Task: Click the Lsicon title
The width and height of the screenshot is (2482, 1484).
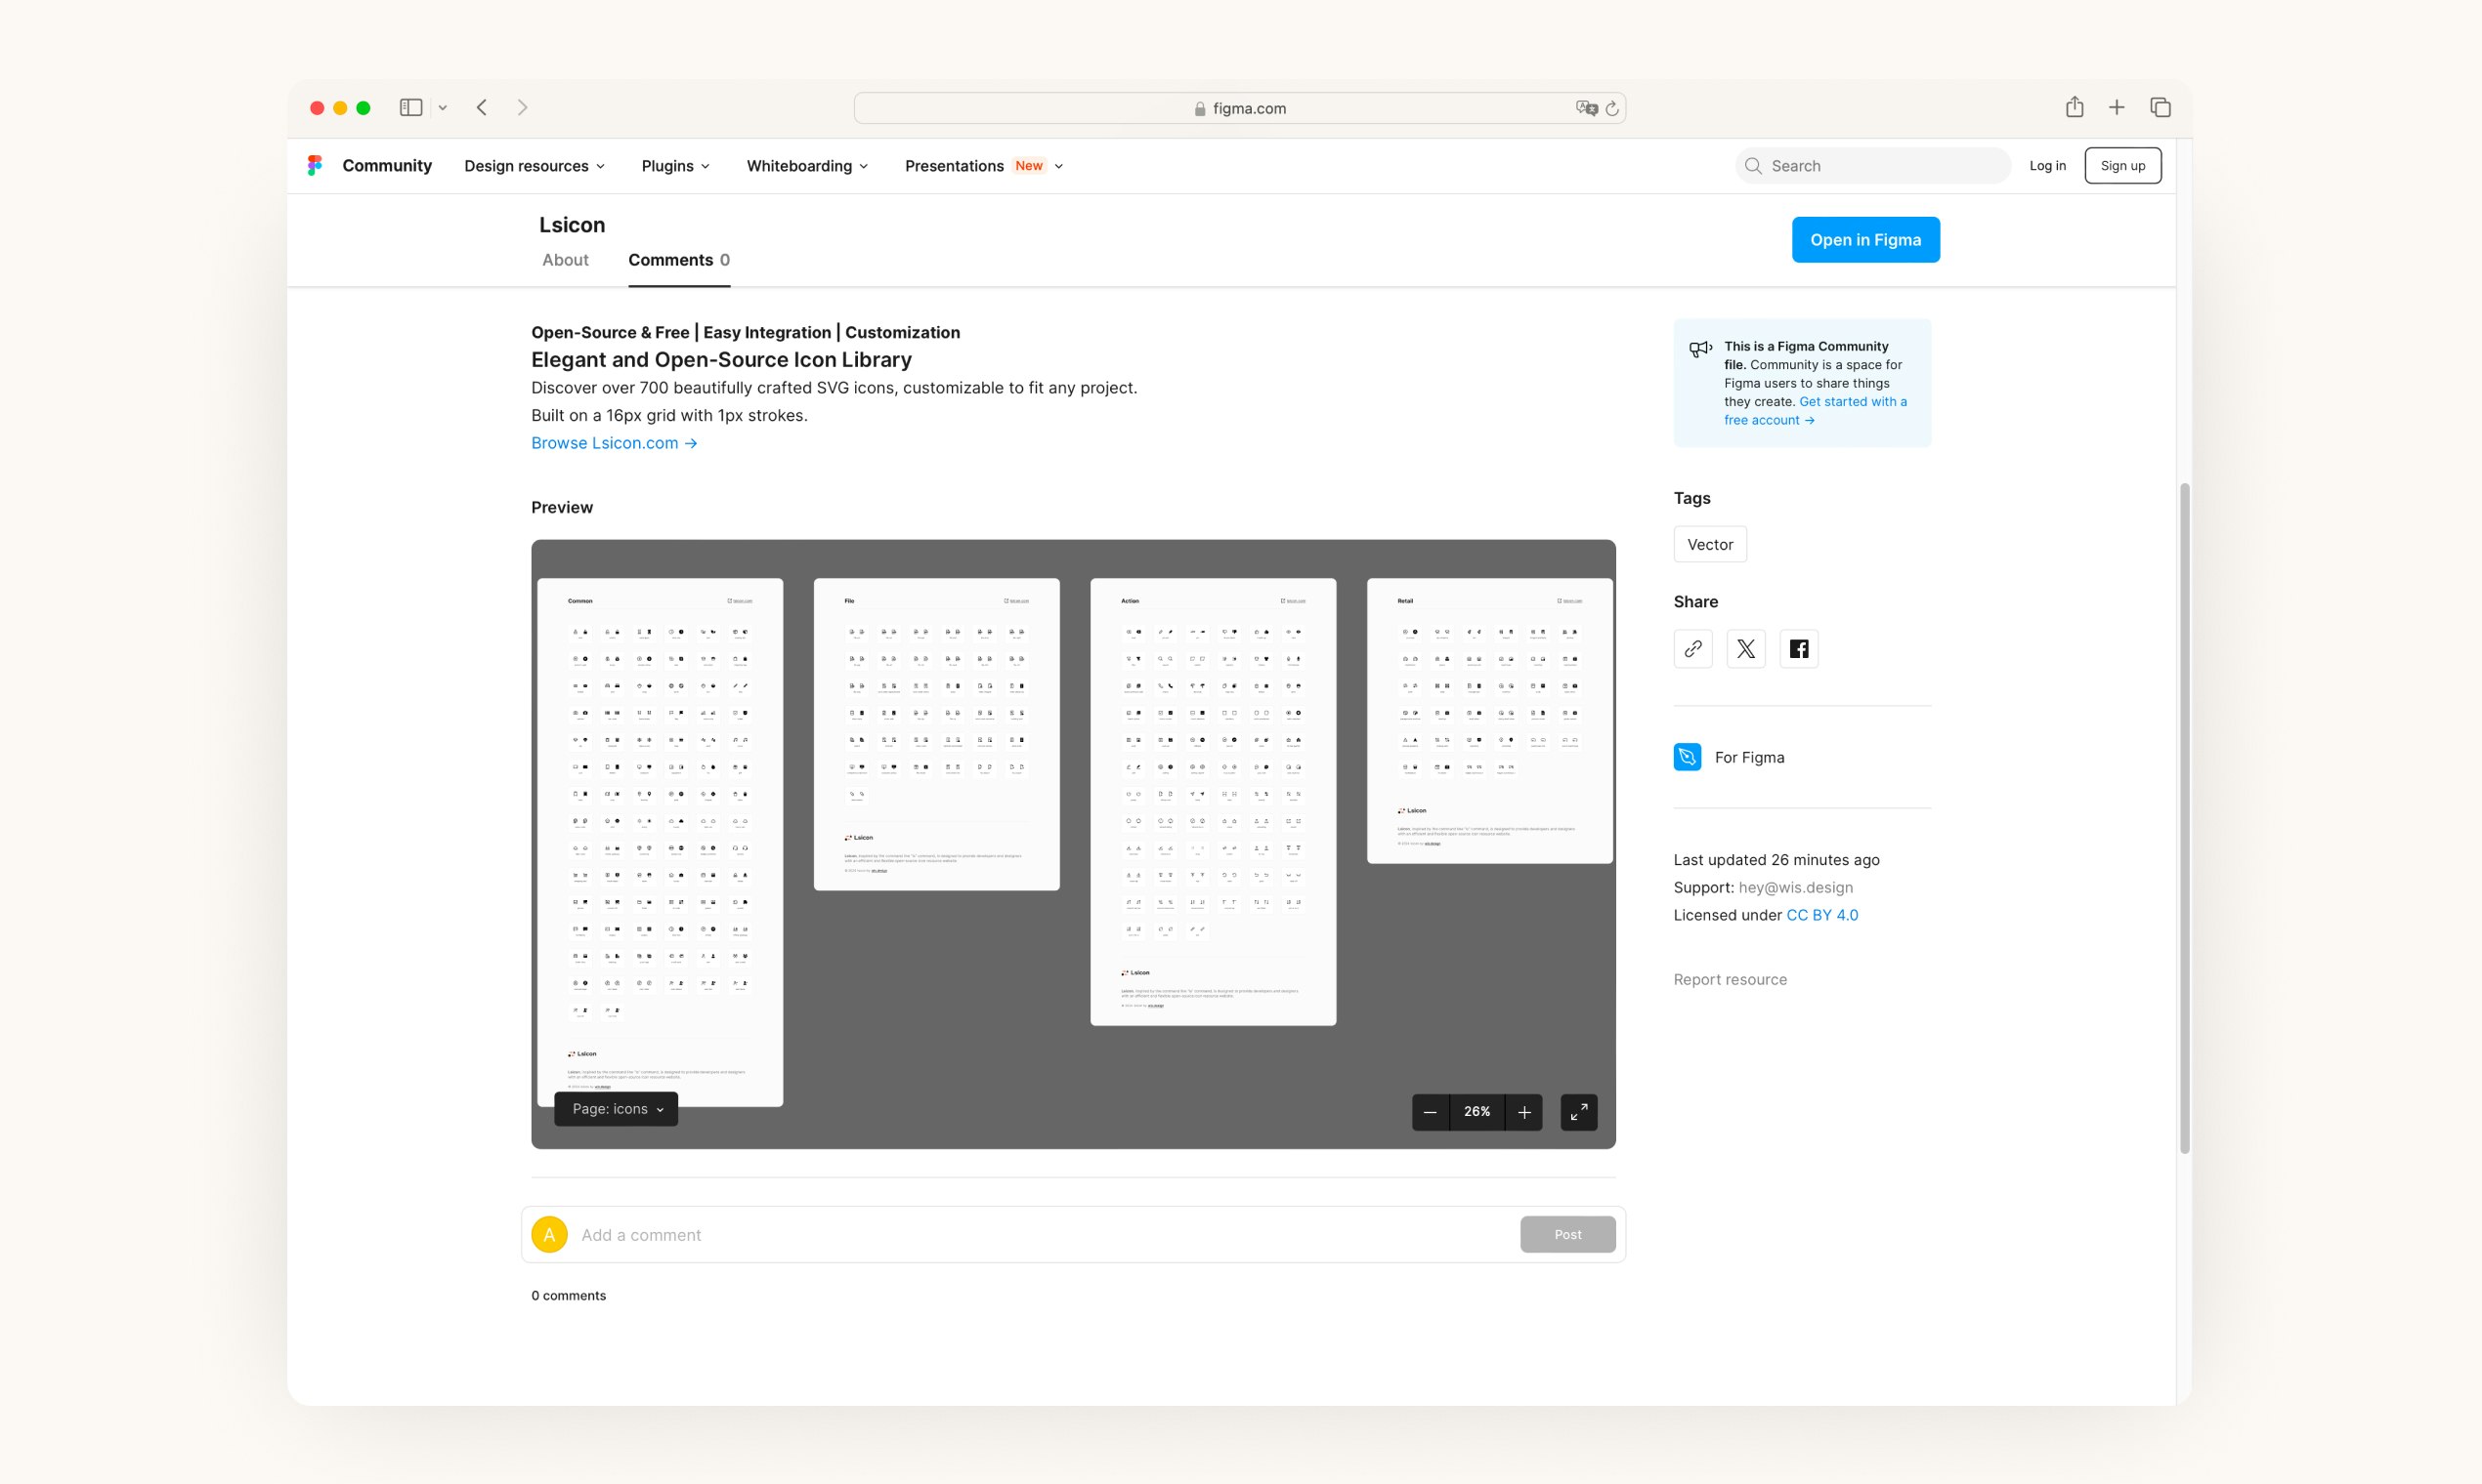Action: click(x=573, y=225)
